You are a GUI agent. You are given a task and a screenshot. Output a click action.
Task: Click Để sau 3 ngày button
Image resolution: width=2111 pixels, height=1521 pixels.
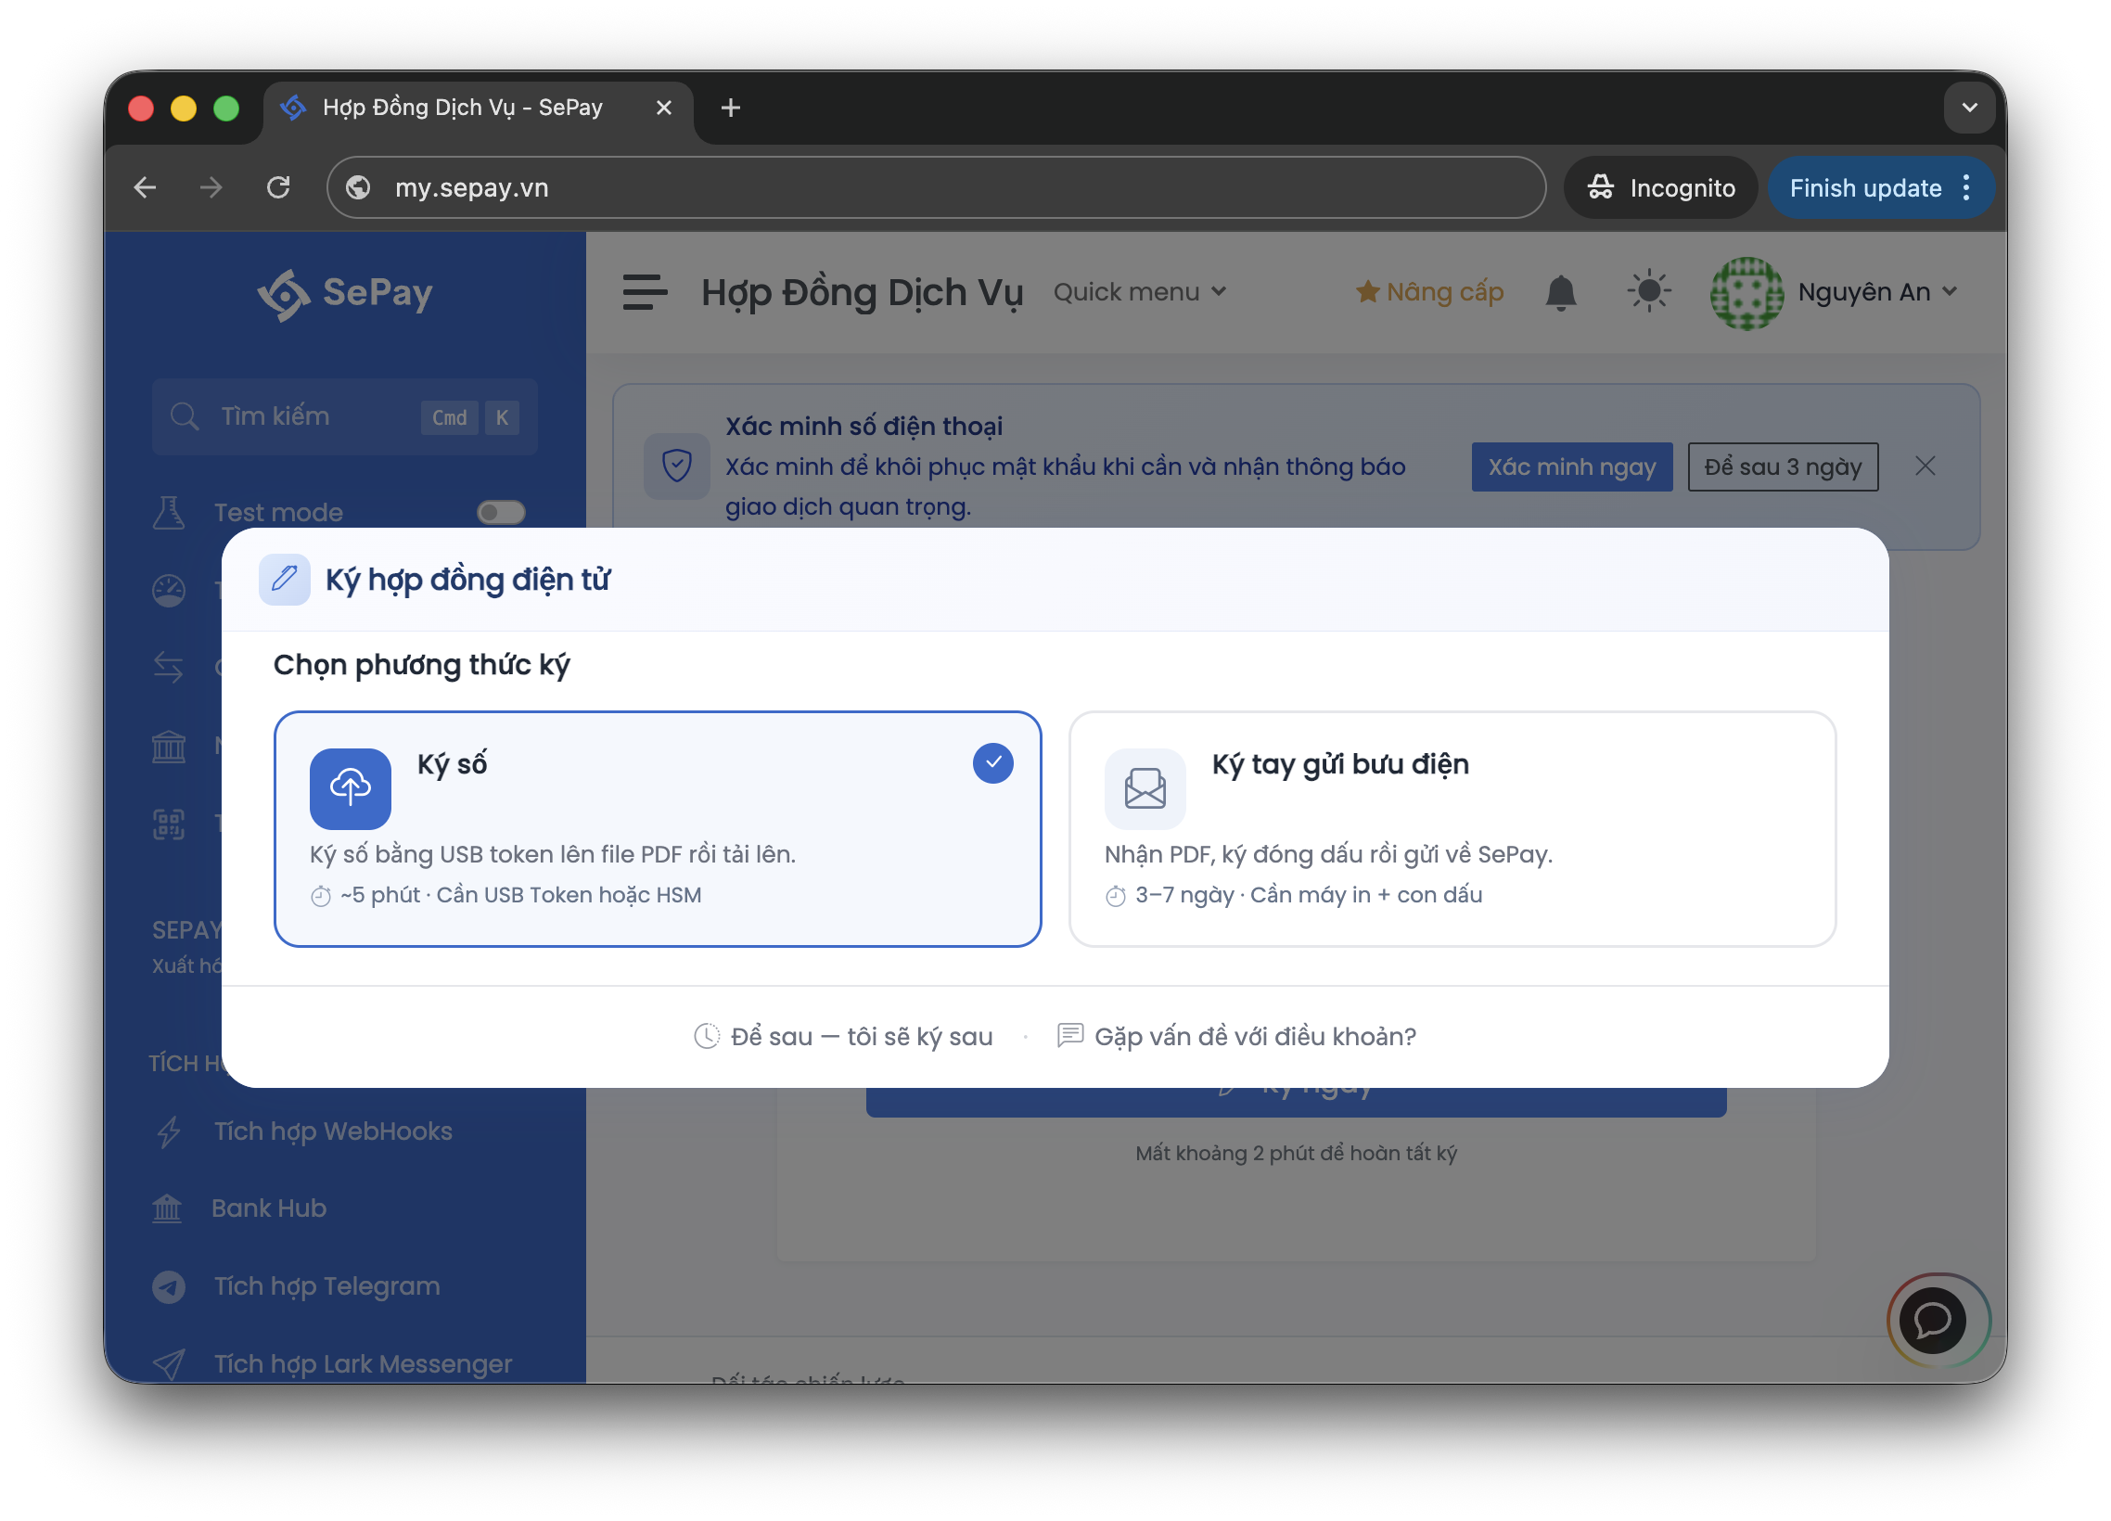coord(1783,467)
